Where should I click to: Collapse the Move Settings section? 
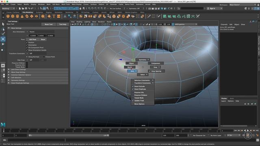pyautogui.click(x=9, y=28)
